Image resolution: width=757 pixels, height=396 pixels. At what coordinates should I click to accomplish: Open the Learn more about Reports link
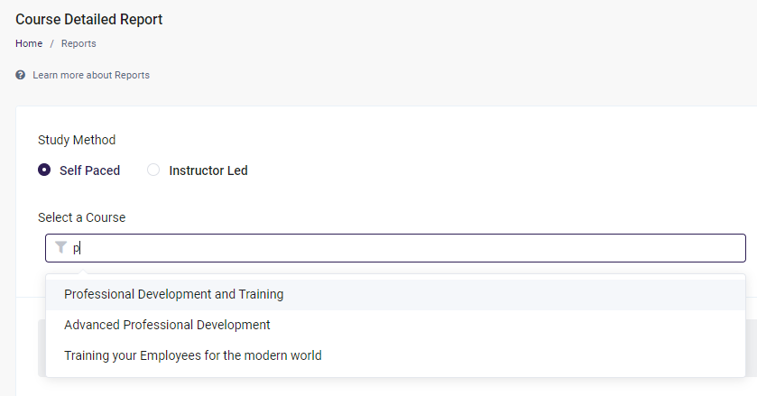[x=91, y=75]
